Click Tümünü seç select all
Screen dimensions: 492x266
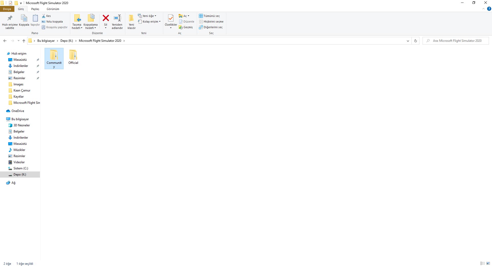209,16
